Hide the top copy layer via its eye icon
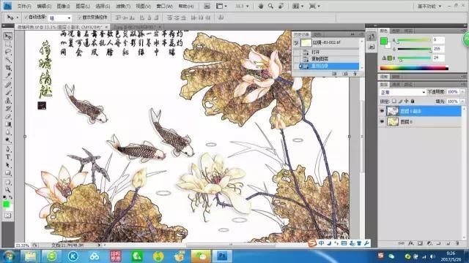 point(382,111)
